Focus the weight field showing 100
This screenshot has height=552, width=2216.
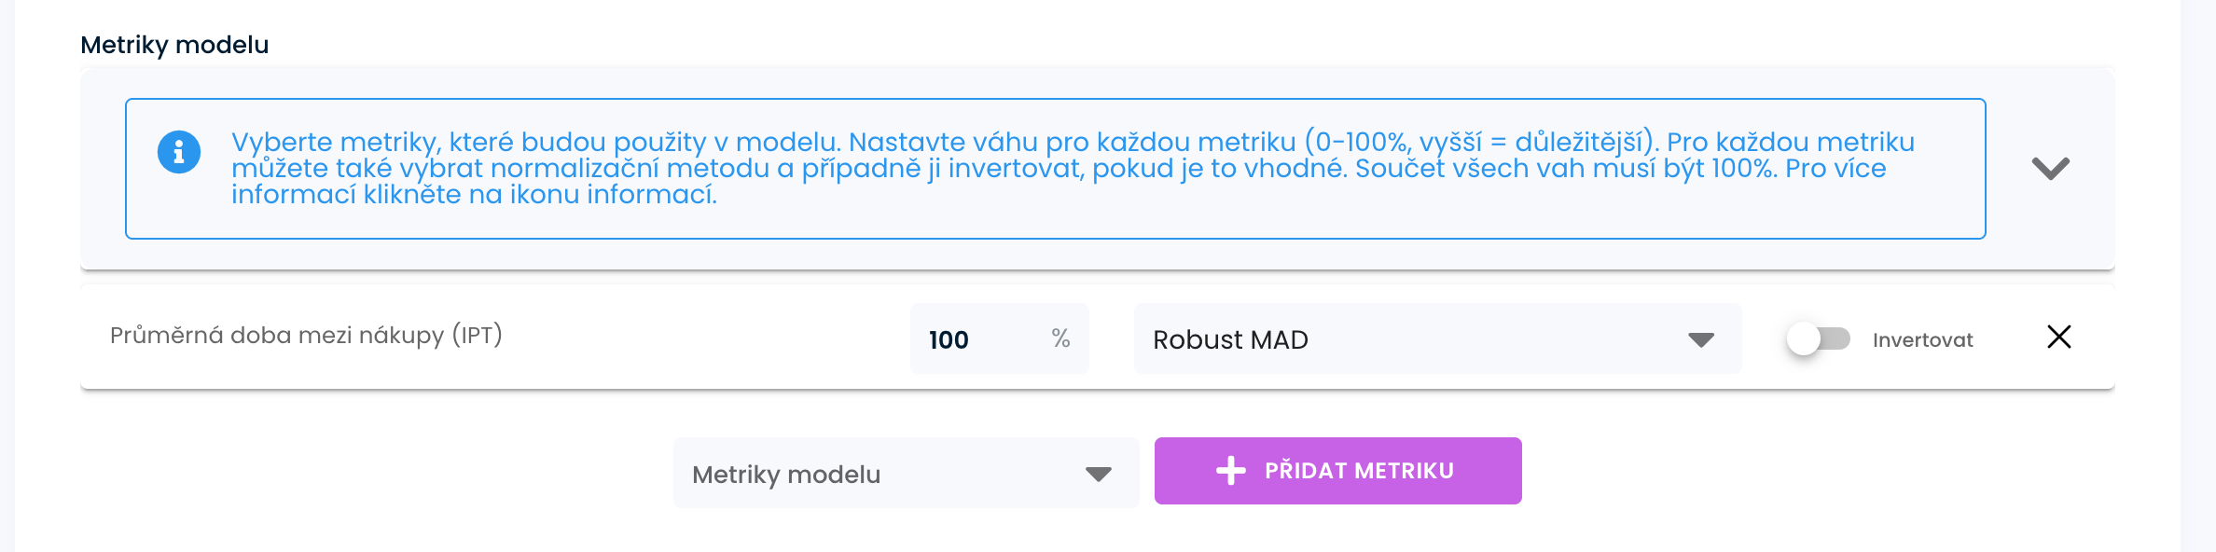[970, 339]
